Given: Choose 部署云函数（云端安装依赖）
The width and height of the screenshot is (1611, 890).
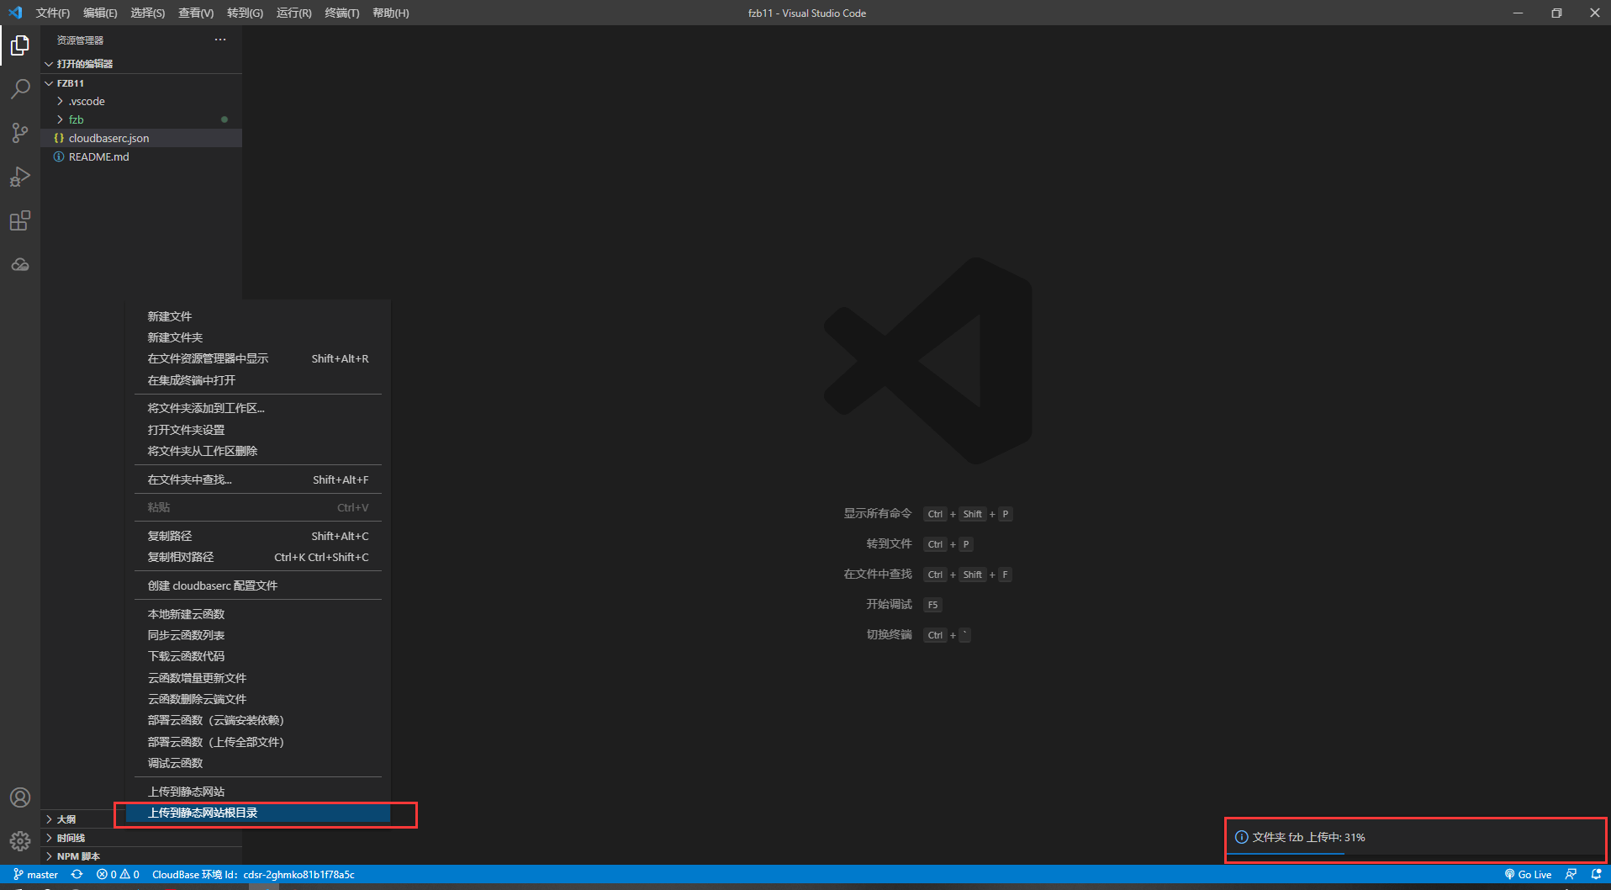Looking at the screenshot, I should click(x=258, y=720).
